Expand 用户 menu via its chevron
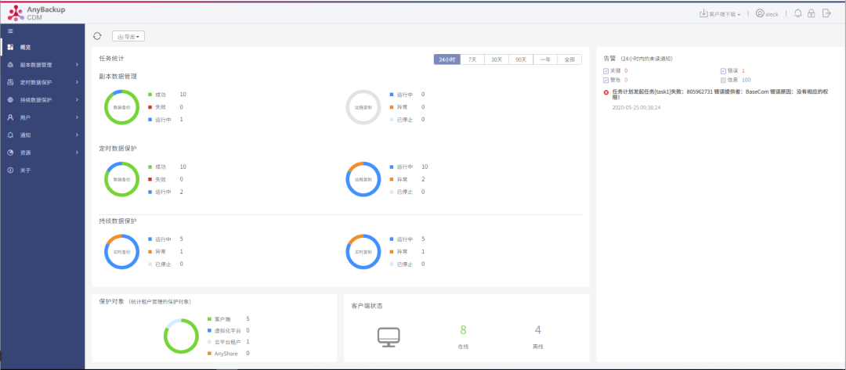Image resolution: width=846 pixels, height=370 pixels. 77,117
